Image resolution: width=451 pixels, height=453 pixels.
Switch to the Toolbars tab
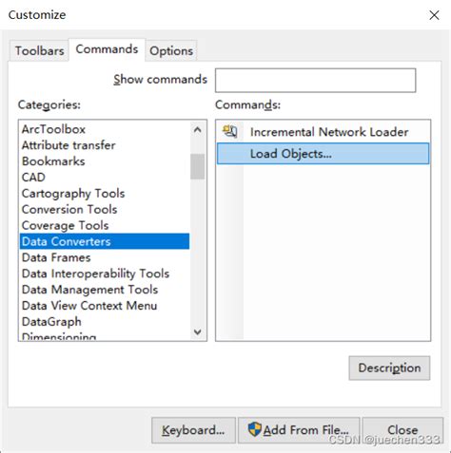click(x=40, y=50)
